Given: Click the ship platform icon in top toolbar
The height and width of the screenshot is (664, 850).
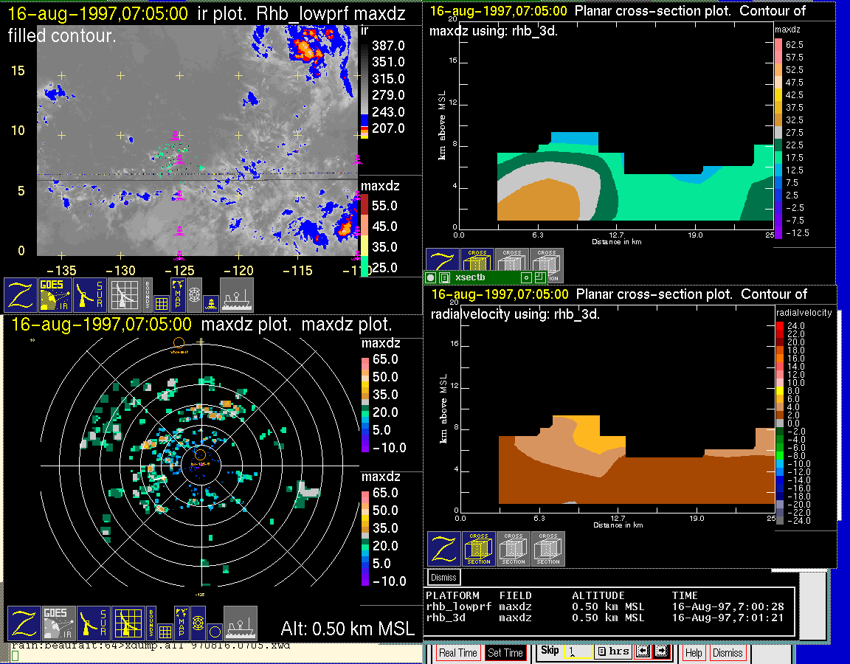Looking at the screenshot, I should [x=238, y=294].
